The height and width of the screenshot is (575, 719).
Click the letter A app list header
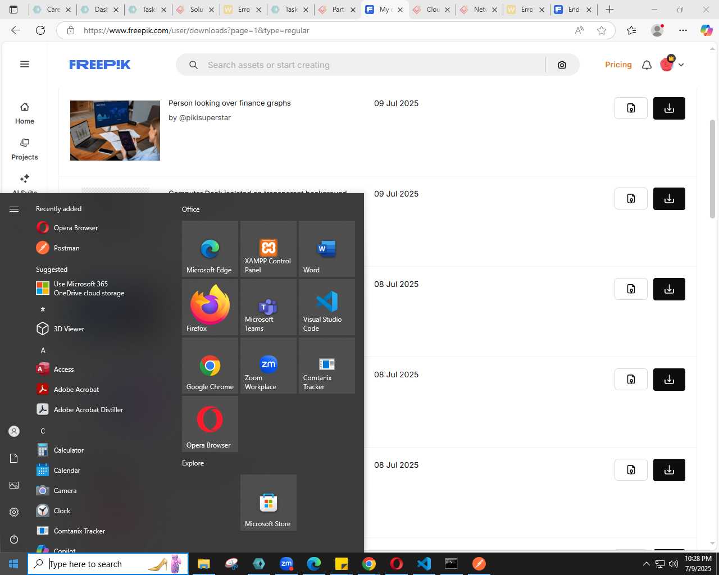(x=43, y=350)
